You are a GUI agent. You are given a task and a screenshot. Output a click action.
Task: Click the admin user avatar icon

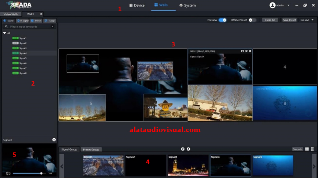(x=273, y=5)
